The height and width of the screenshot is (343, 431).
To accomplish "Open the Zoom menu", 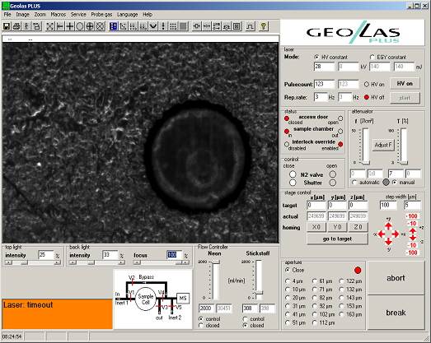I will [40, 15].
